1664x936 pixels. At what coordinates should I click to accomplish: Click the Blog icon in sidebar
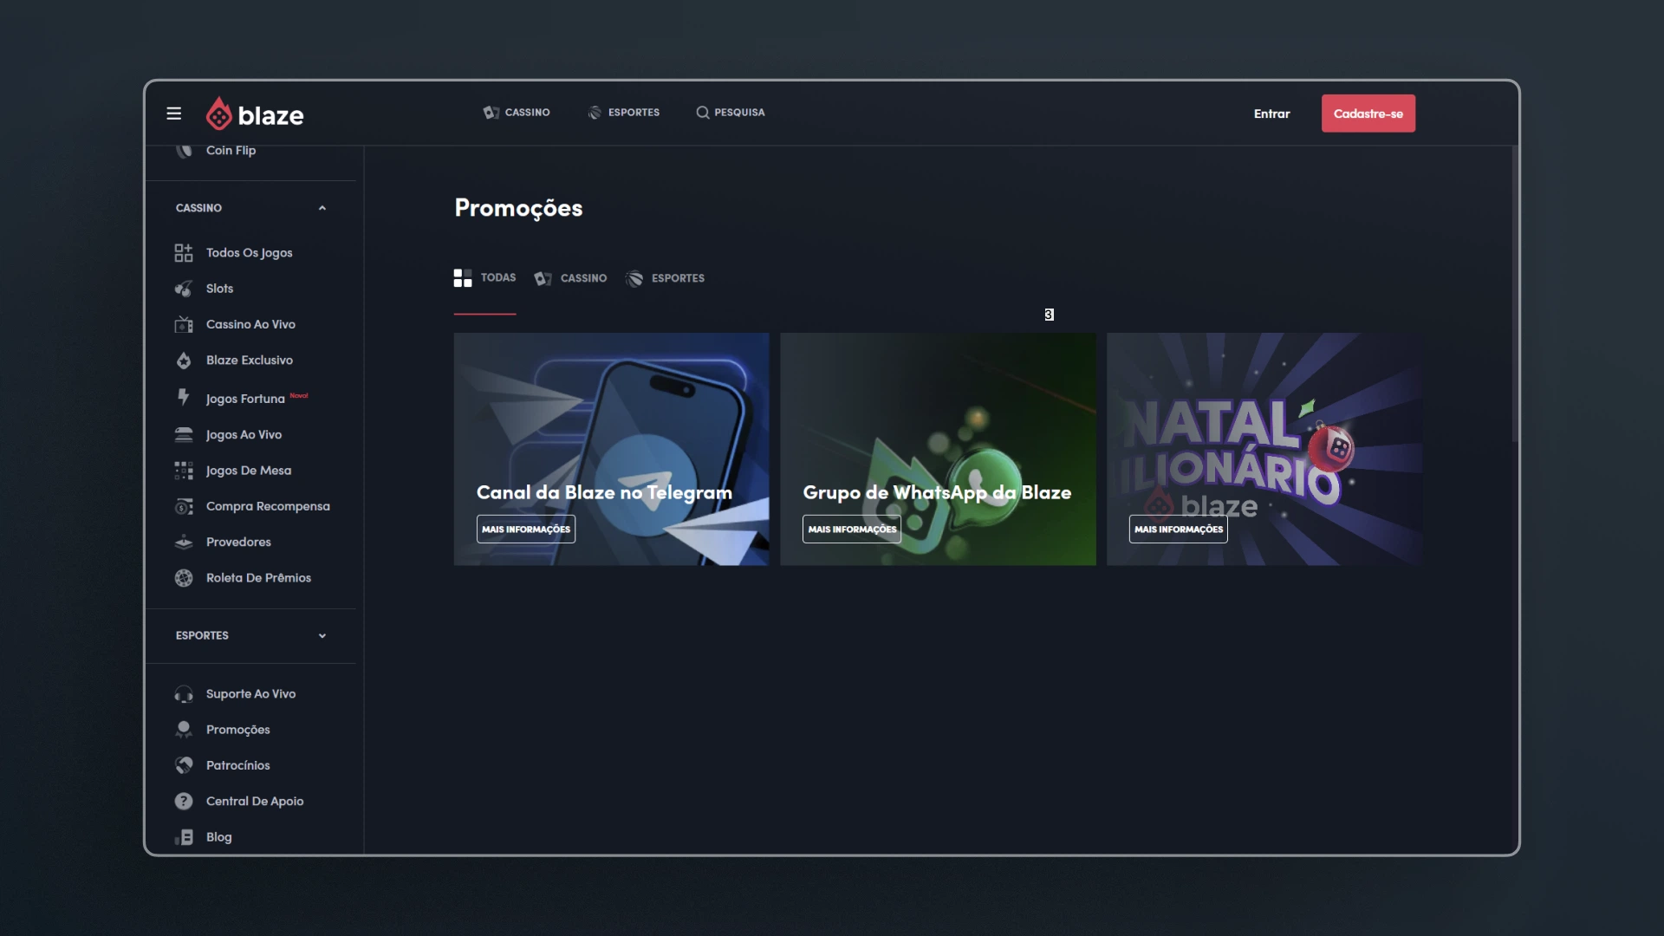184,837
